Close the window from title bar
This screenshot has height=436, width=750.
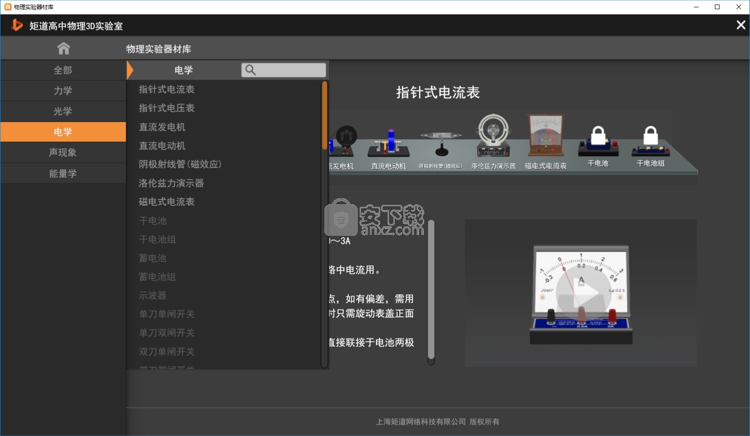(739, 7)
